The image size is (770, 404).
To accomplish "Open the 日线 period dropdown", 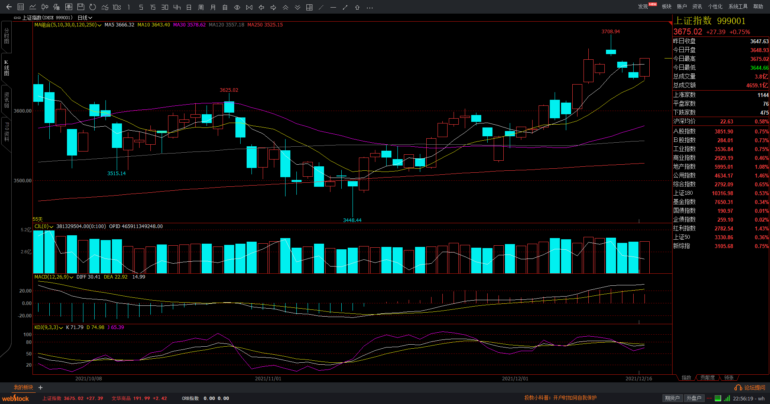I will (x=85, y=18).
